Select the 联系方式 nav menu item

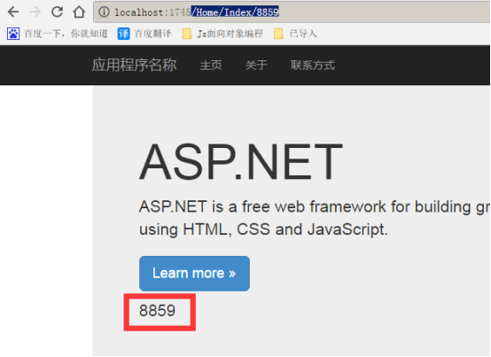point(313,66)
